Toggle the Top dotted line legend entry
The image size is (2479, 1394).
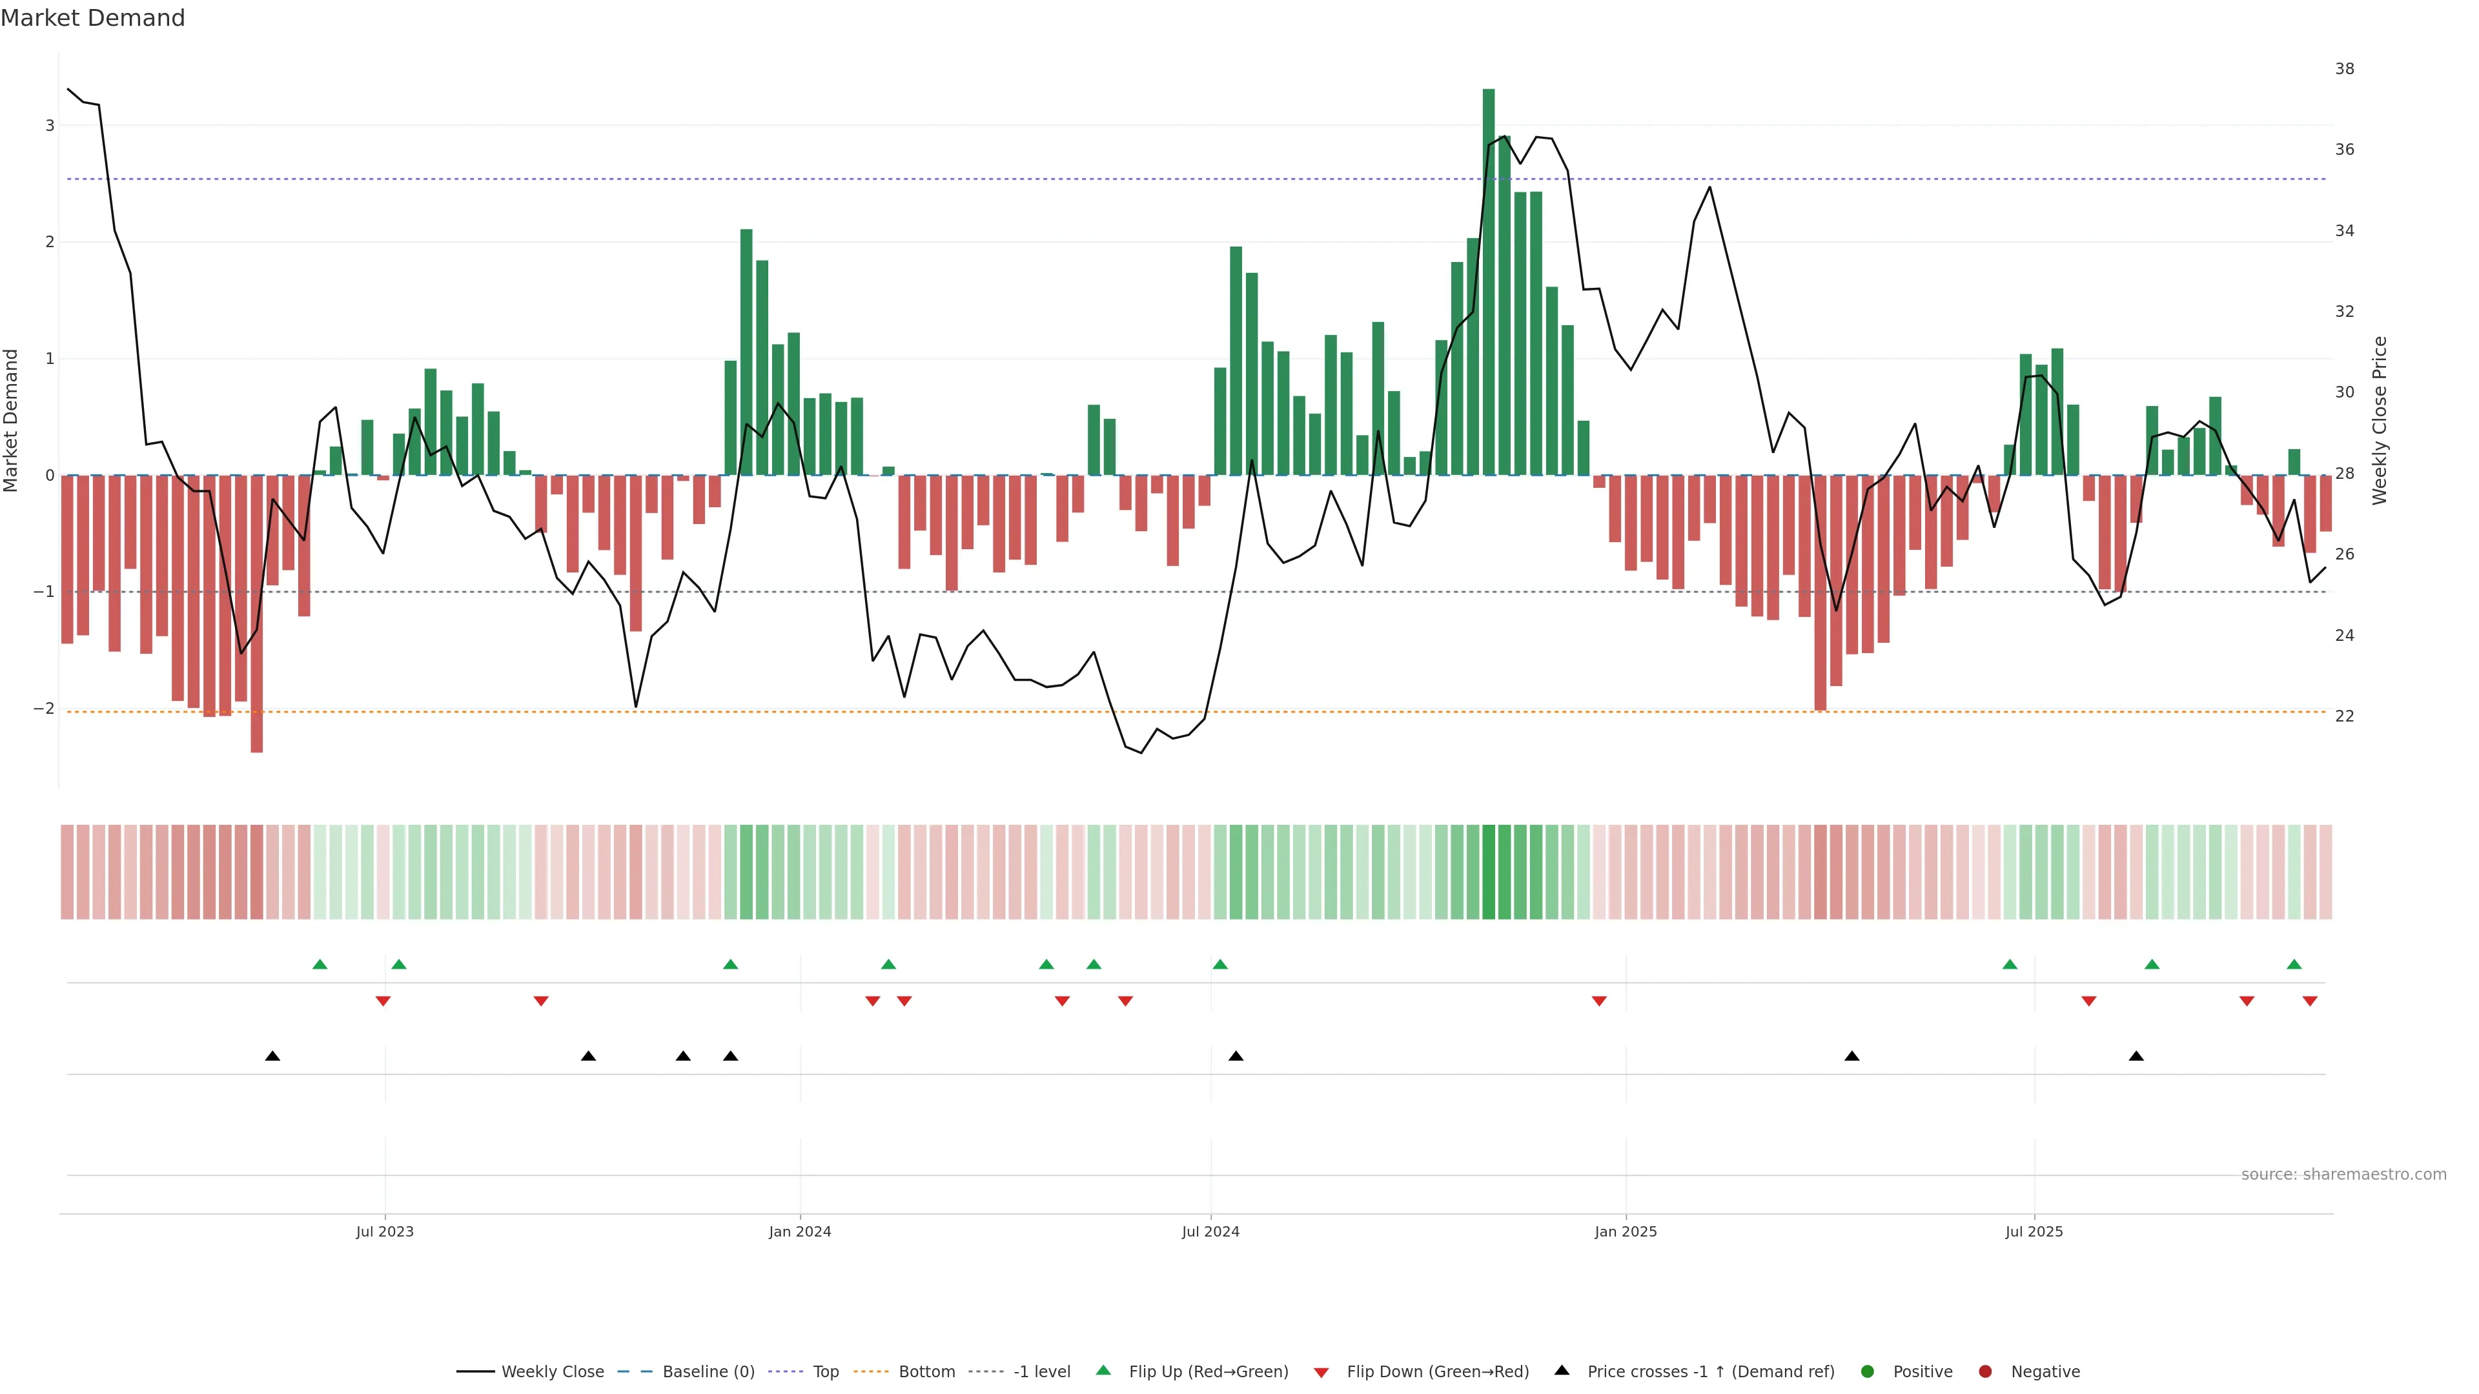point(825,1371)
